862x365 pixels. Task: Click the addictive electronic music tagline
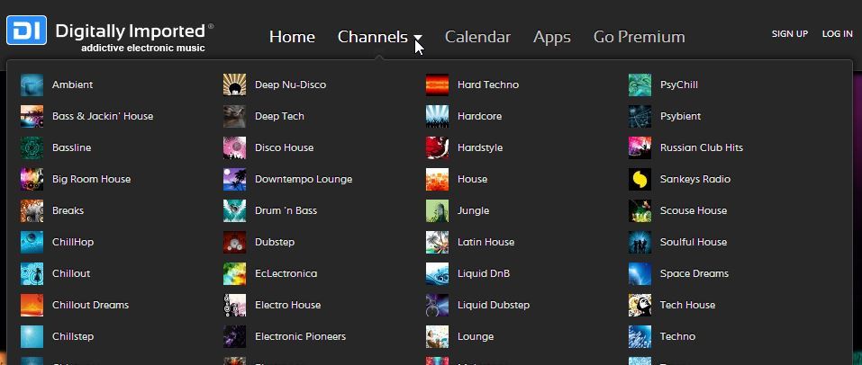point(143,48)
